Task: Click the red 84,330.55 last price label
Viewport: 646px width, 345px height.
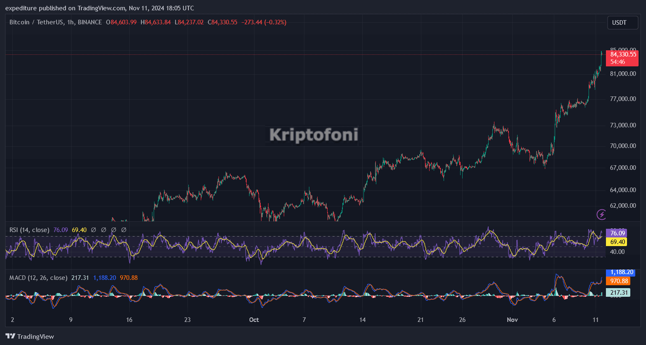Action: 622,54
